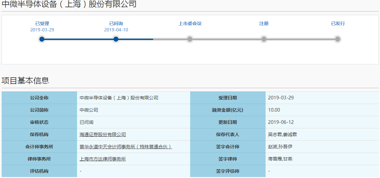Select the 已问询 stage label
This screenshot has height=178, width=380.
click(116, 24)
